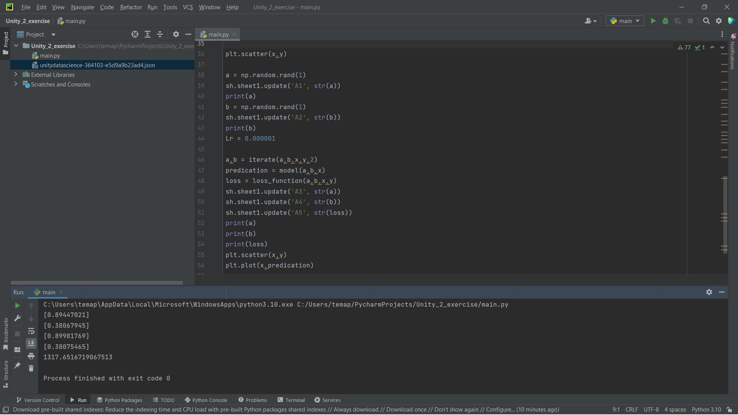Toggle Project tool window sidebar button
The width and height of the screenshot is (738, 415).
pos(5,43)
